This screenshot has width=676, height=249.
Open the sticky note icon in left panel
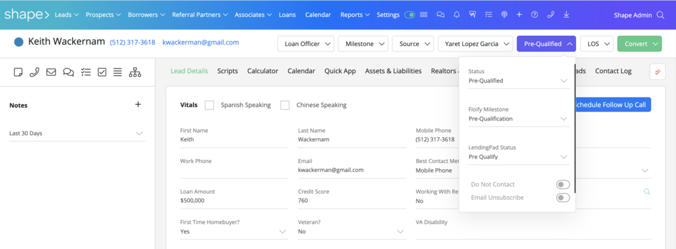pos(18,72)
